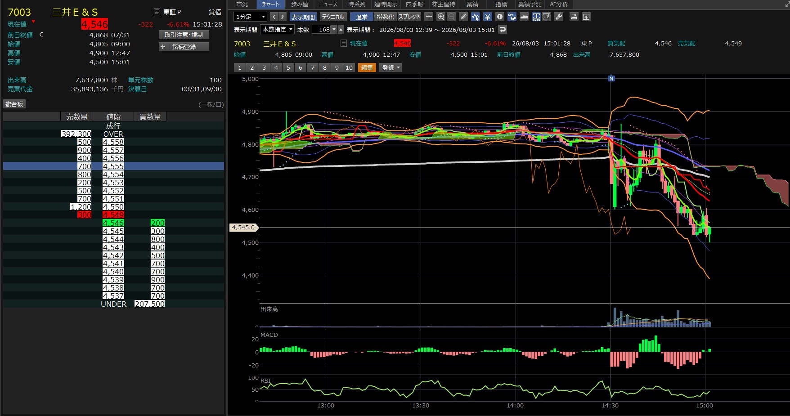Toggle the chart pointer line tool icon

(476, 17)
